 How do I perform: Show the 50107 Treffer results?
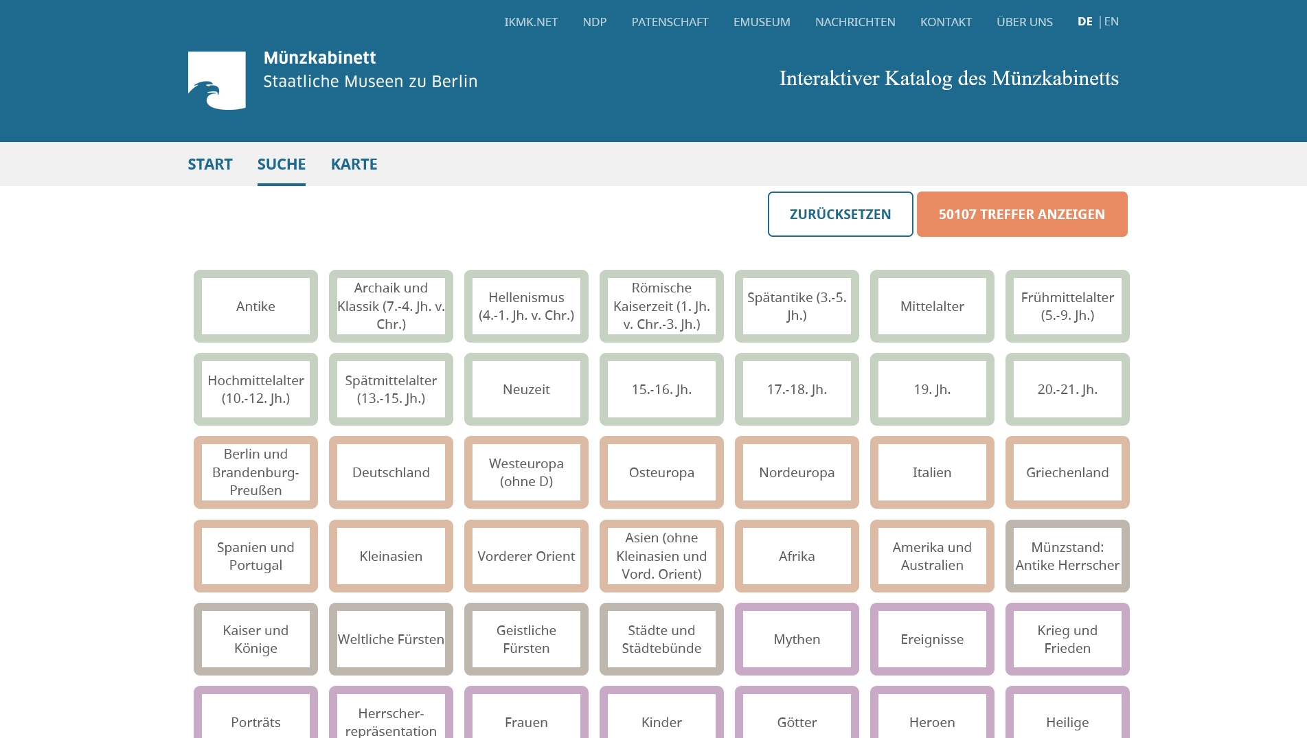tap(1021, 214)
